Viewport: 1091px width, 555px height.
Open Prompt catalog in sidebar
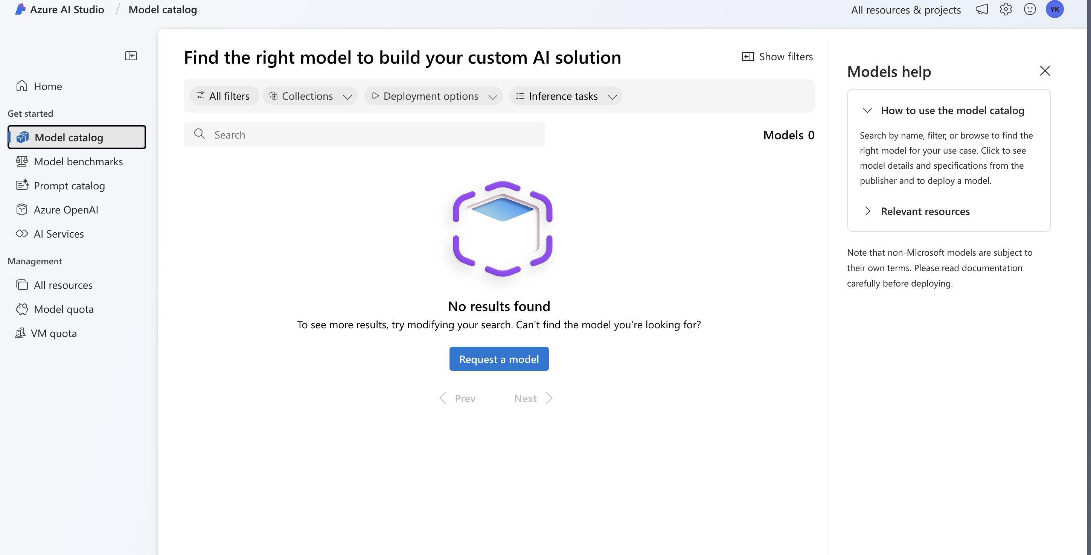[x=77, y=186]
